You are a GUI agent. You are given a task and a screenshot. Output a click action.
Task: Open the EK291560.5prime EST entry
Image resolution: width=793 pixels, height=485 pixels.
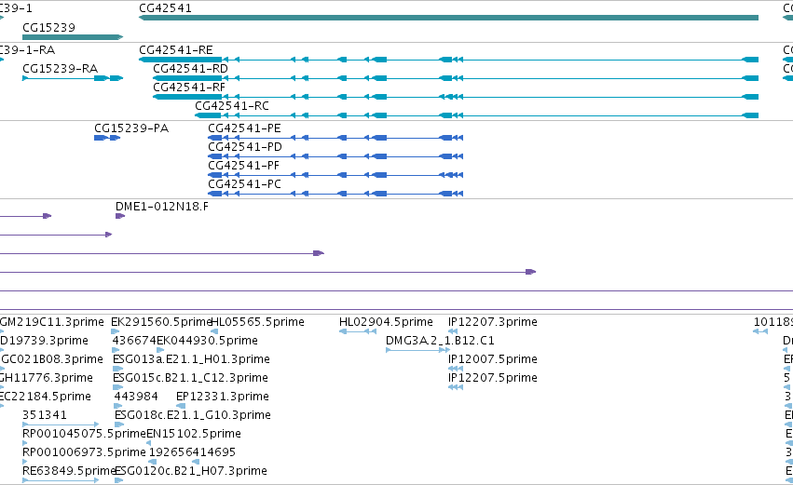coord(161,322)
